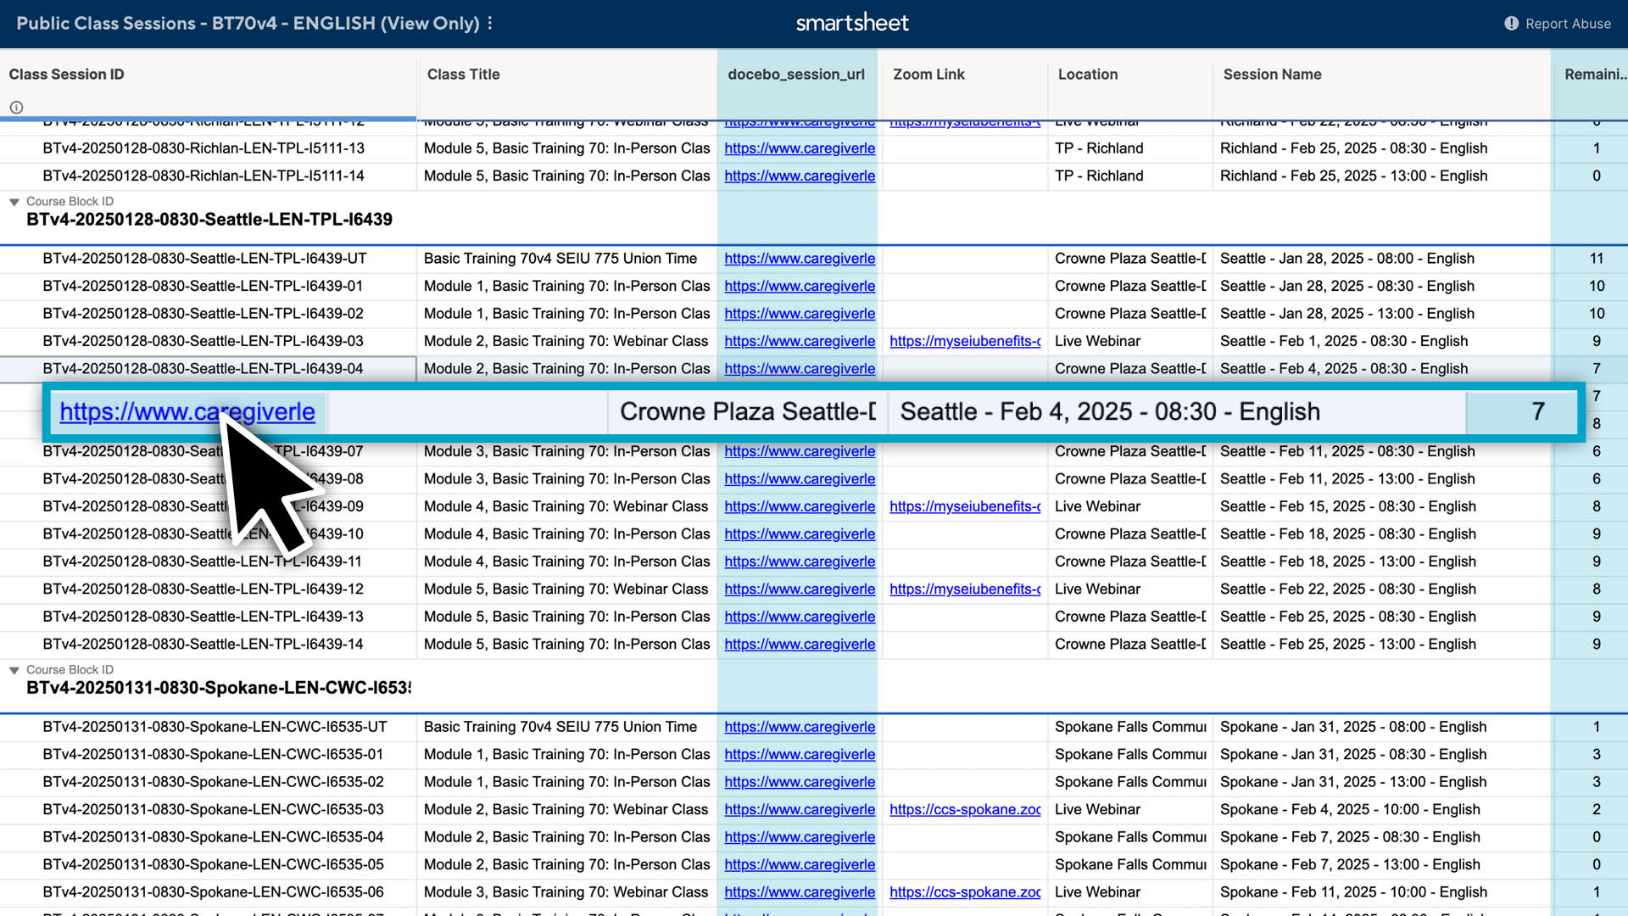Select the Zoom Link column header
This screenshot has width=1628, height=916.
click(x=928, y=75)
